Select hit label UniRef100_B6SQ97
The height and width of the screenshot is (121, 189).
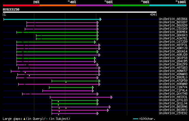point(173,22)
